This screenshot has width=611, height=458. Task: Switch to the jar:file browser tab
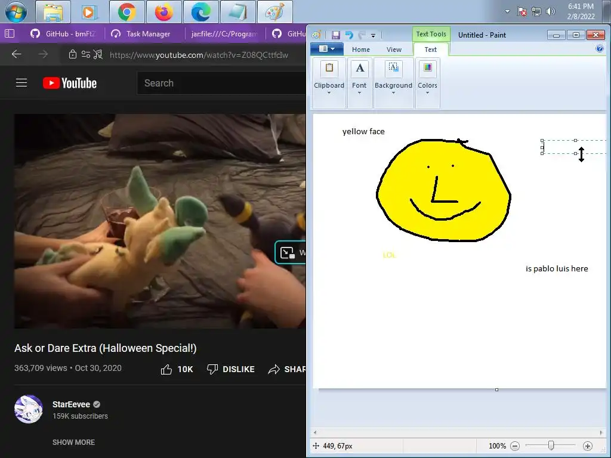coord(224,34)
